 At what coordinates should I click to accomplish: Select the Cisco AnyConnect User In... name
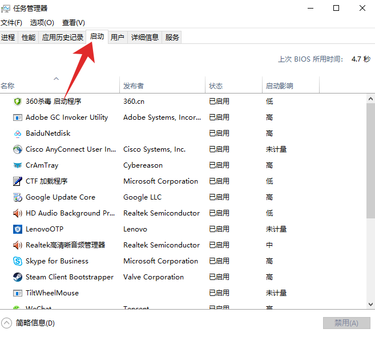71,149
